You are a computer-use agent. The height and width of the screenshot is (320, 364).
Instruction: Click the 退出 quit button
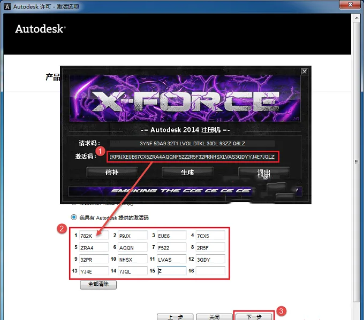coord(264,173)
